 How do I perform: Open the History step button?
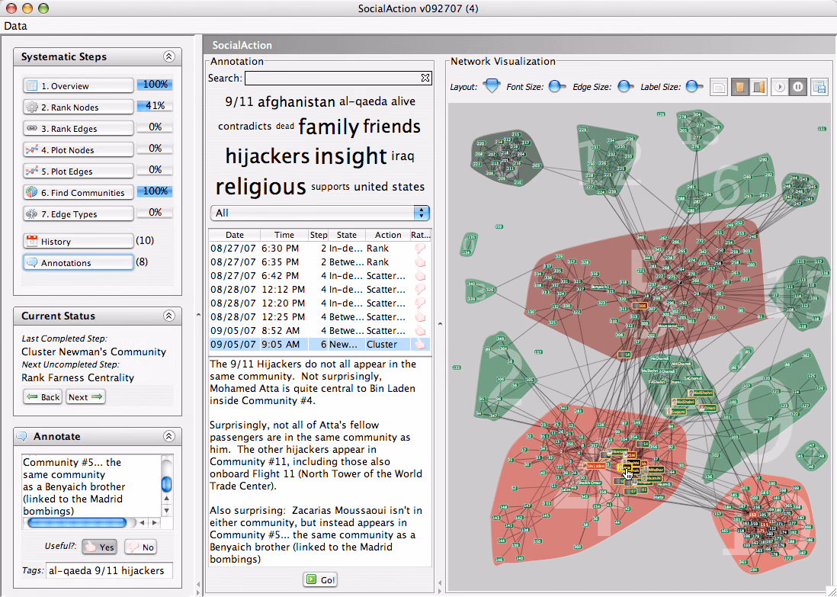[x=78, y=242]
